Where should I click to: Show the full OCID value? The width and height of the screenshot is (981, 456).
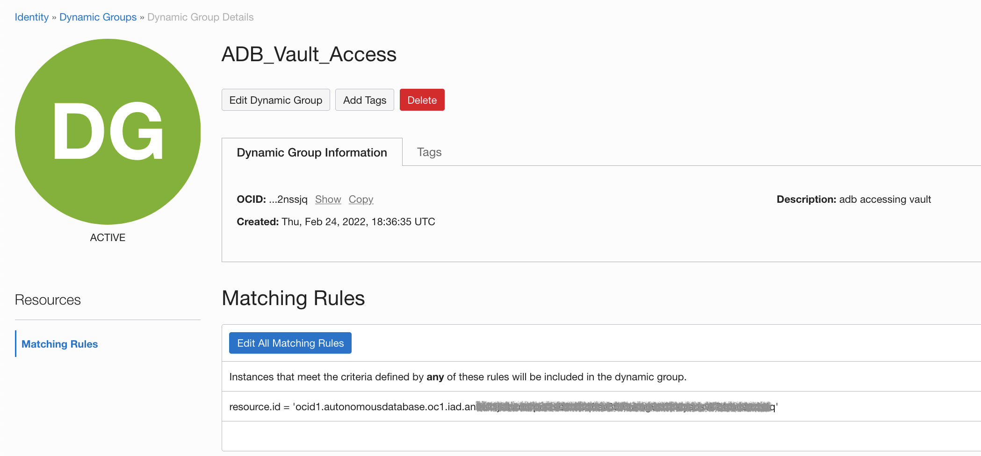coord(328,199)
